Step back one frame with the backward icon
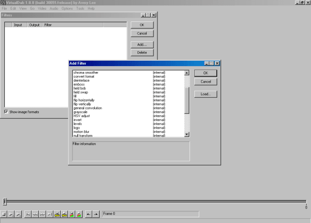Image resolution: width=311 pixels, height=223 pixels. click(x=35, y=214)
